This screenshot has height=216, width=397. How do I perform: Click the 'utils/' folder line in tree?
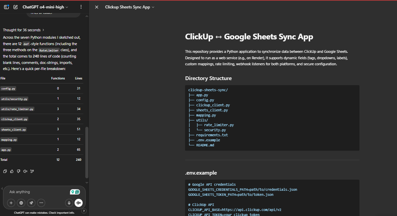(x=202, y=120)
